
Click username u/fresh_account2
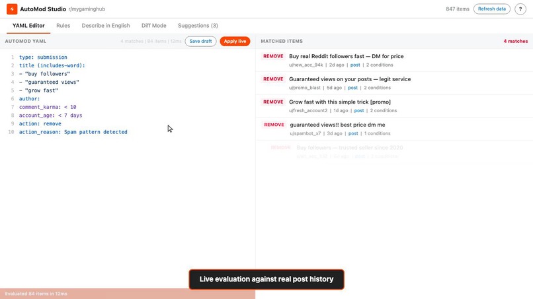(x=308, y=111)
